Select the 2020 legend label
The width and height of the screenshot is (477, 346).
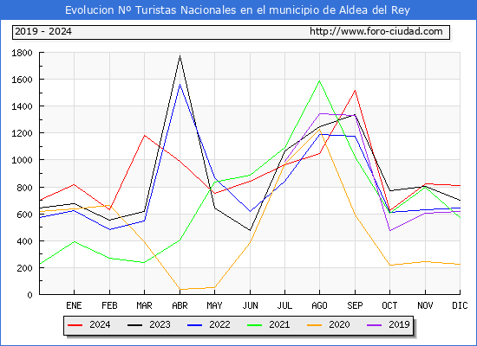click(x=339, y=324)
